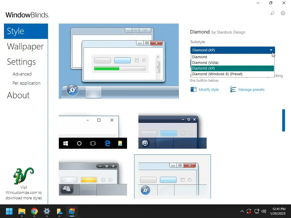Click the large Diamond style preview image
This screenshot has width=291, height=218.
tap(119, 61)
